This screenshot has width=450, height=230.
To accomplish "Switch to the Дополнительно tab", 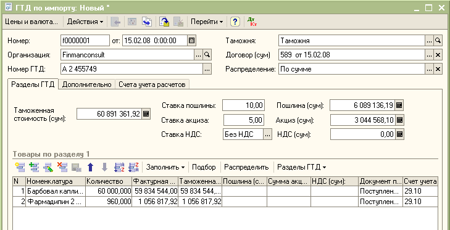I will pos(86,84).
